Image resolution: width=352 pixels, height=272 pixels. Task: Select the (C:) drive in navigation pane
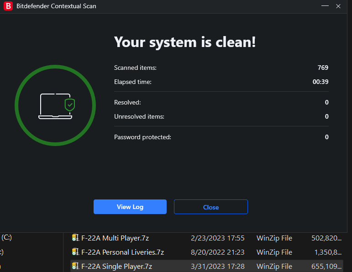(6, 237)
